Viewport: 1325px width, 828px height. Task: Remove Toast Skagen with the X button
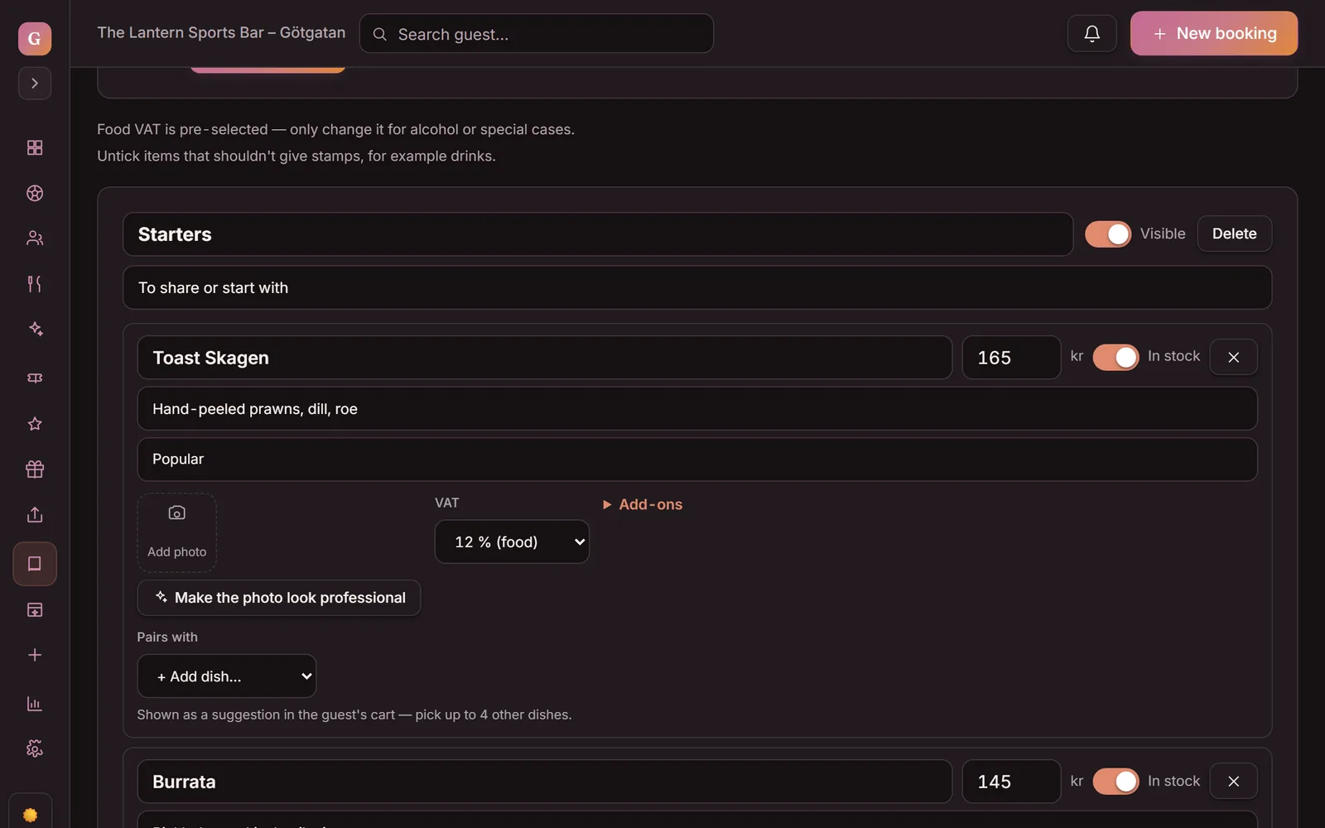click(1234, 357)
